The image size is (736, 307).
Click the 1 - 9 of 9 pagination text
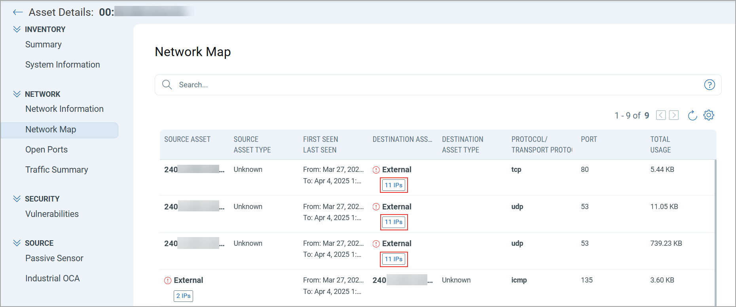632,115
